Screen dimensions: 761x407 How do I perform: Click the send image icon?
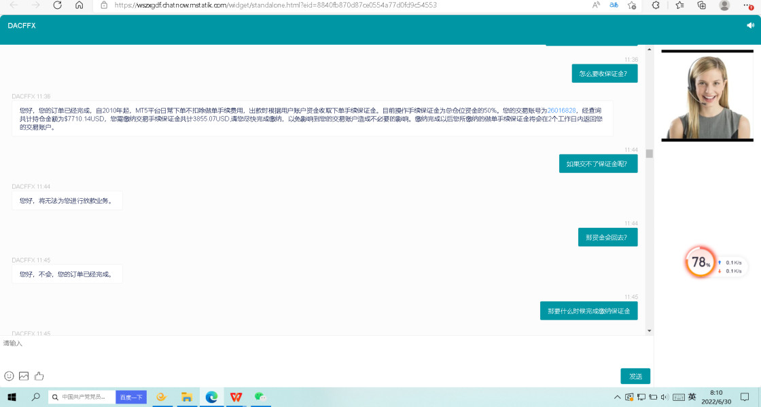(x=24, y=376)
